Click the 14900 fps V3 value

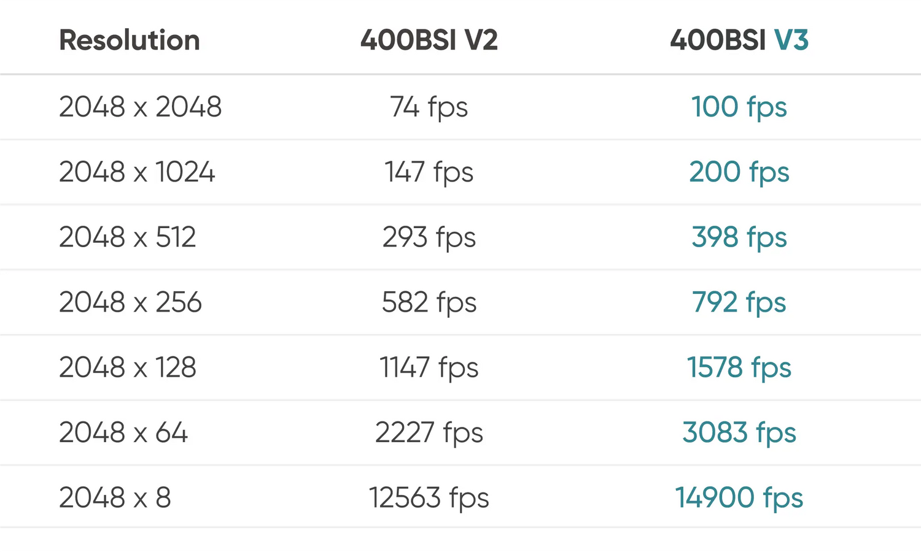[739, 497]
